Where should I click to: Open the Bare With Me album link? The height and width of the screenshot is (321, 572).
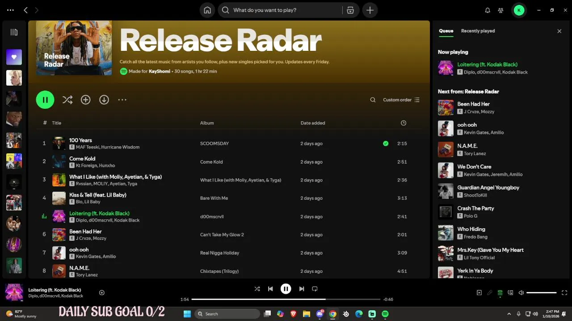214,198
